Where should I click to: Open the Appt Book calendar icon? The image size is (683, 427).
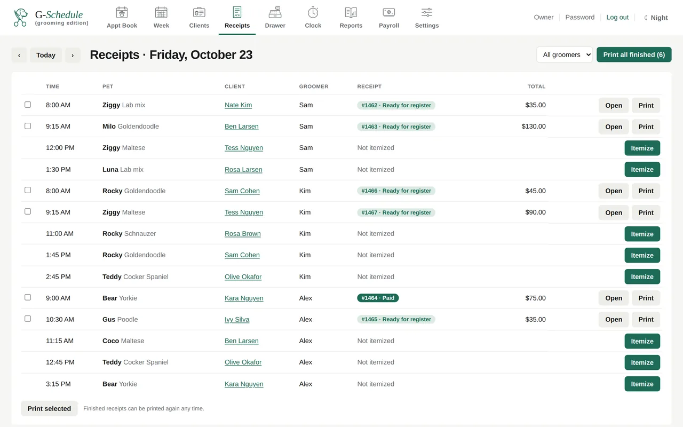coord(122,12)
